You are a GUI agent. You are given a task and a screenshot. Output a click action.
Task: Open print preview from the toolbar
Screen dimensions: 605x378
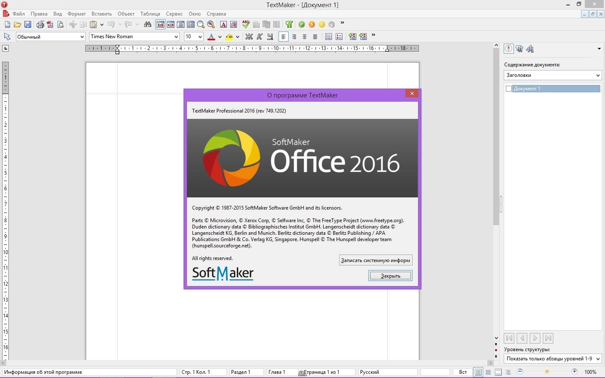[x=60, y=24]
